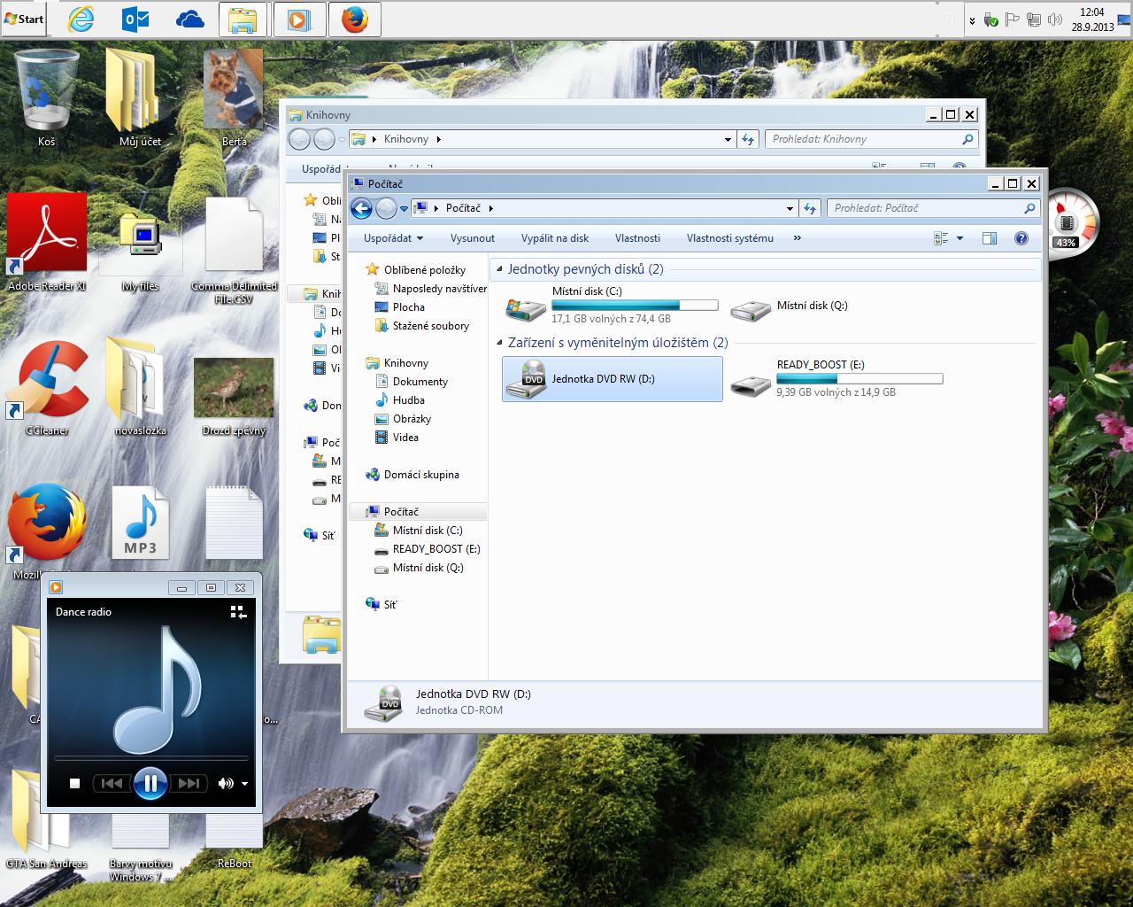The image size is (1133, 907).
Task: Select Stažené soubory in navigation pane
Action: point(430,326)
